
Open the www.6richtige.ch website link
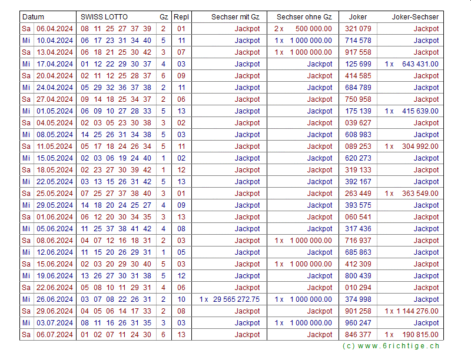[x=390, y=346]
